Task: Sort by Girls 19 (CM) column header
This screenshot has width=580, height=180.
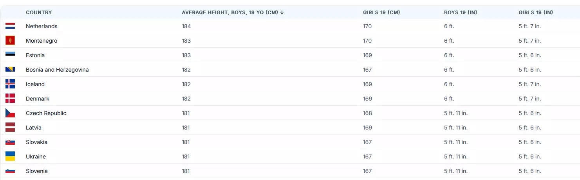Action: point(381,13)
